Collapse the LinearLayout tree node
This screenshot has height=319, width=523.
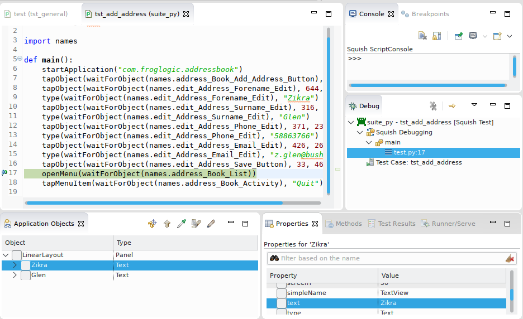tap(6, 255)
